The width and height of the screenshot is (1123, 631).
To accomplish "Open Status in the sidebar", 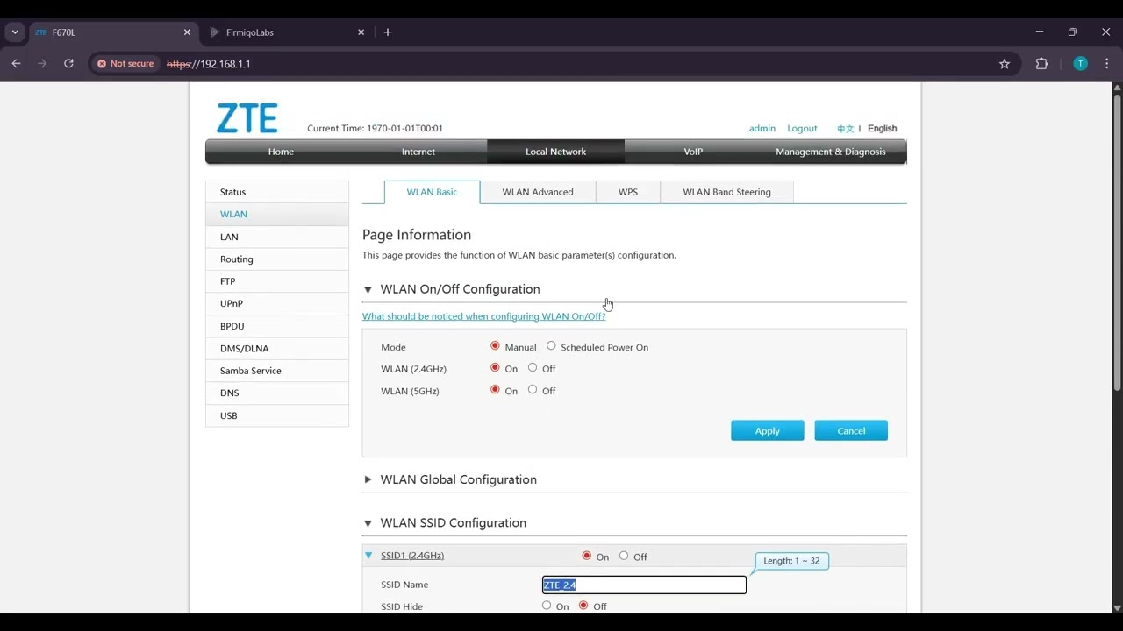I will coord(277,192).
